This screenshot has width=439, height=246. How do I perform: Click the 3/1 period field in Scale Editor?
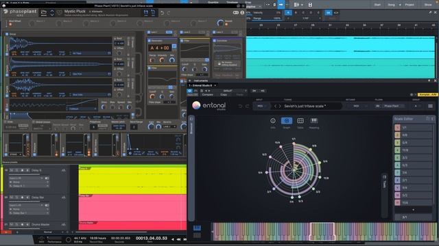click(x=413, y=217)
